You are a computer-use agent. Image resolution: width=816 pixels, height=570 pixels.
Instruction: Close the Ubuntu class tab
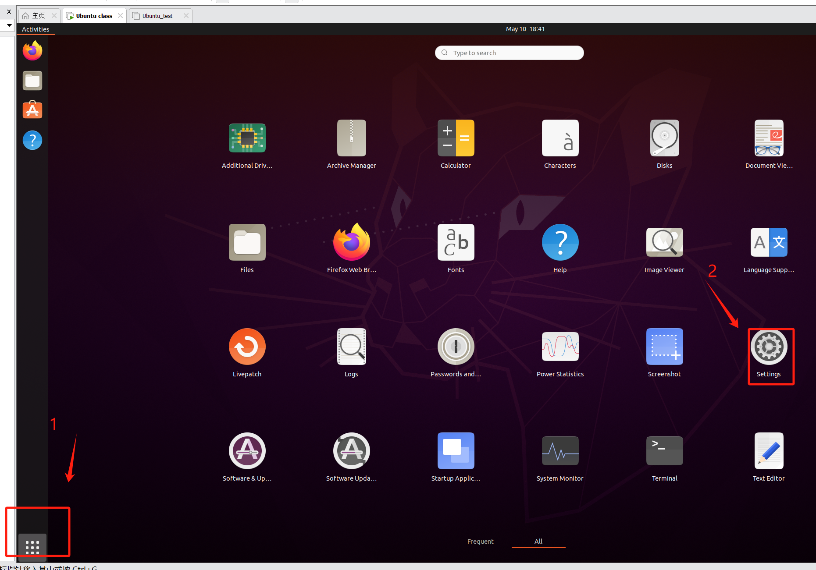coord(120,16)
